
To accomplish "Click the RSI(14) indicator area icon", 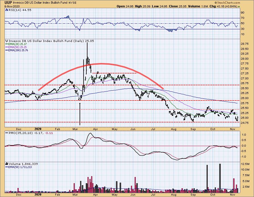I will coord(6,10).
